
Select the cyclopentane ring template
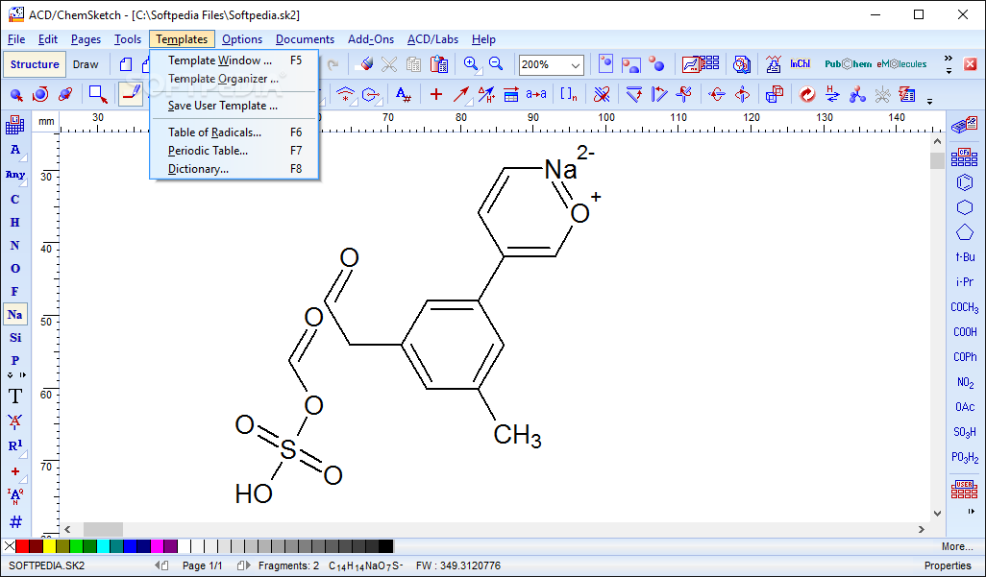[x=964, y=232]
